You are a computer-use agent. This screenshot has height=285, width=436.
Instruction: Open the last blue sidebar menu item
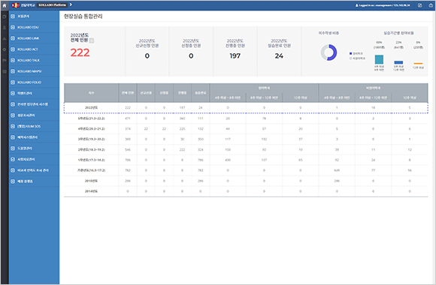tap(34, 181)
